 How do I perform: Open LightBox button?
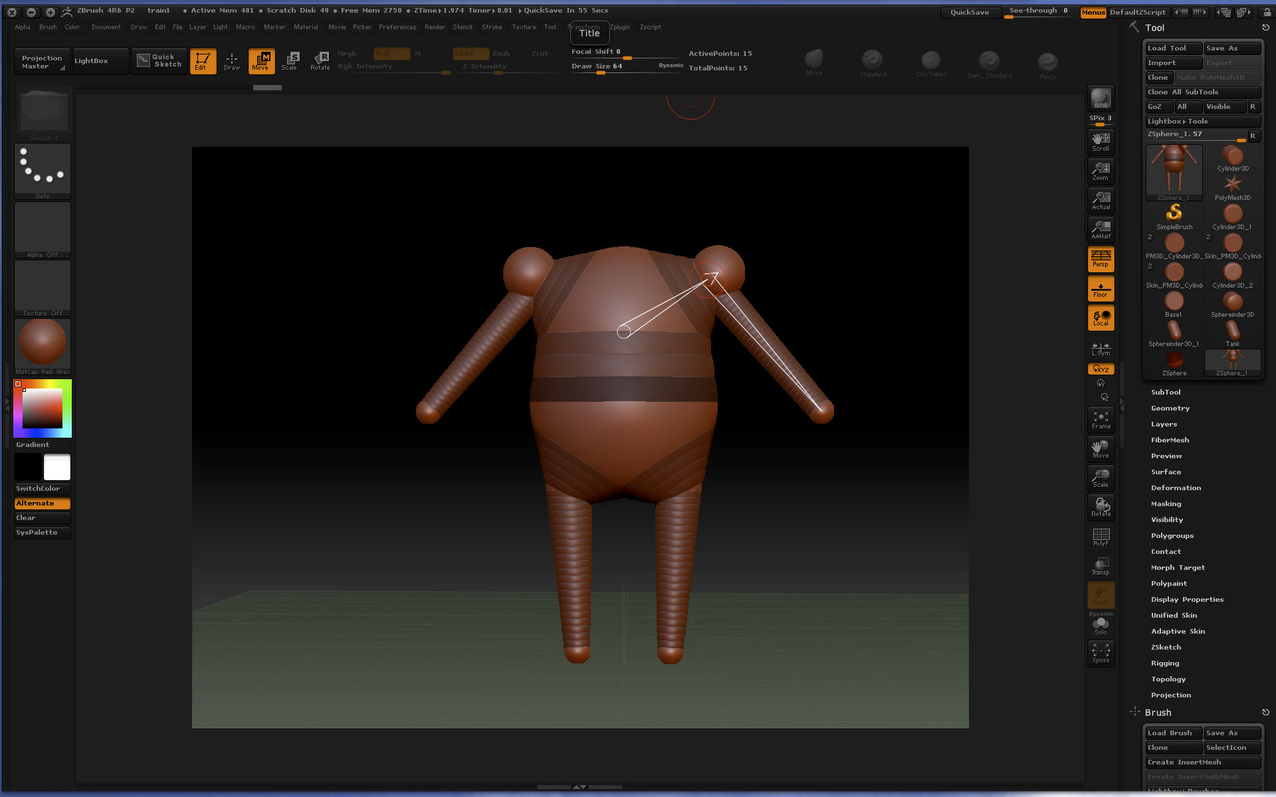coord(100,61)
